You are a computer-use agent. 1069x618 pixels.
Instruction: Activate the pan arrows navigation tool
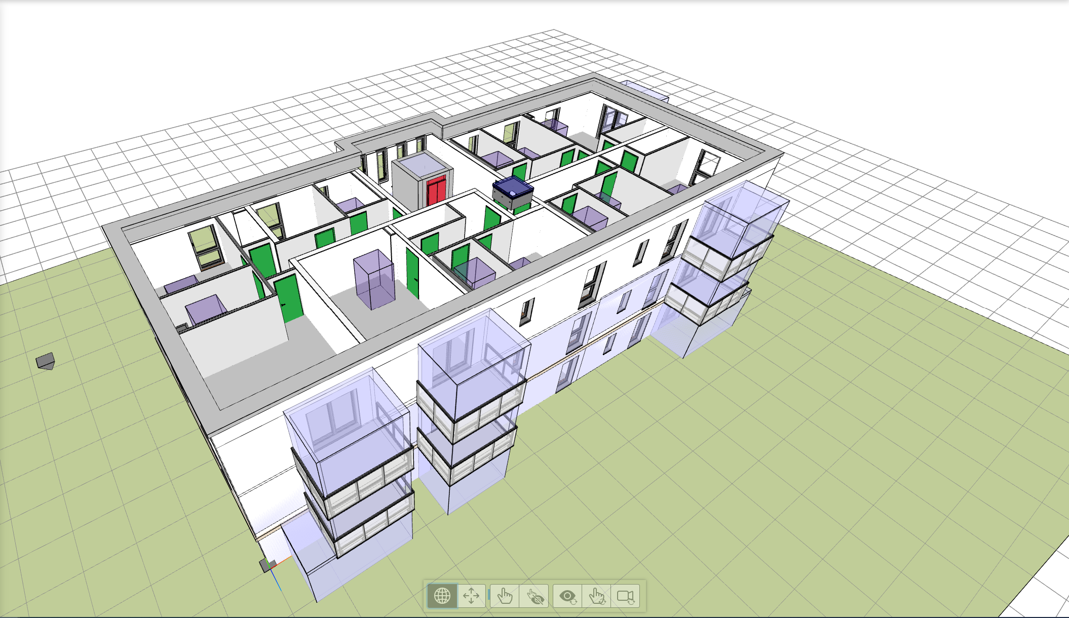click(471, 596)
